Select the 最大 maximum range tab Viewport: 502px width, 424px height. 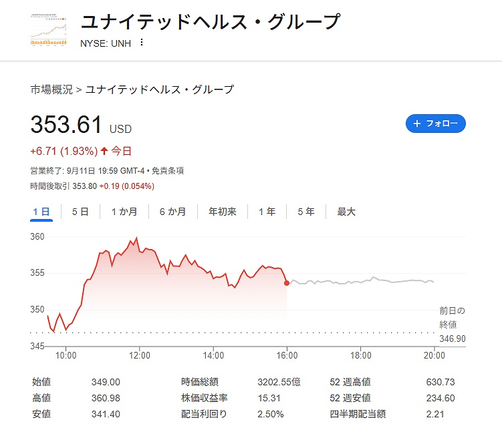[346, 212]
